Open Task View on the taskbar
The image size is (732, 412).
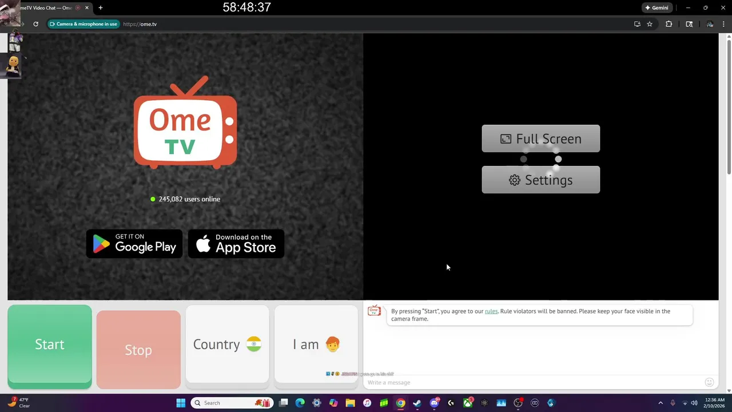pos(284,403)
